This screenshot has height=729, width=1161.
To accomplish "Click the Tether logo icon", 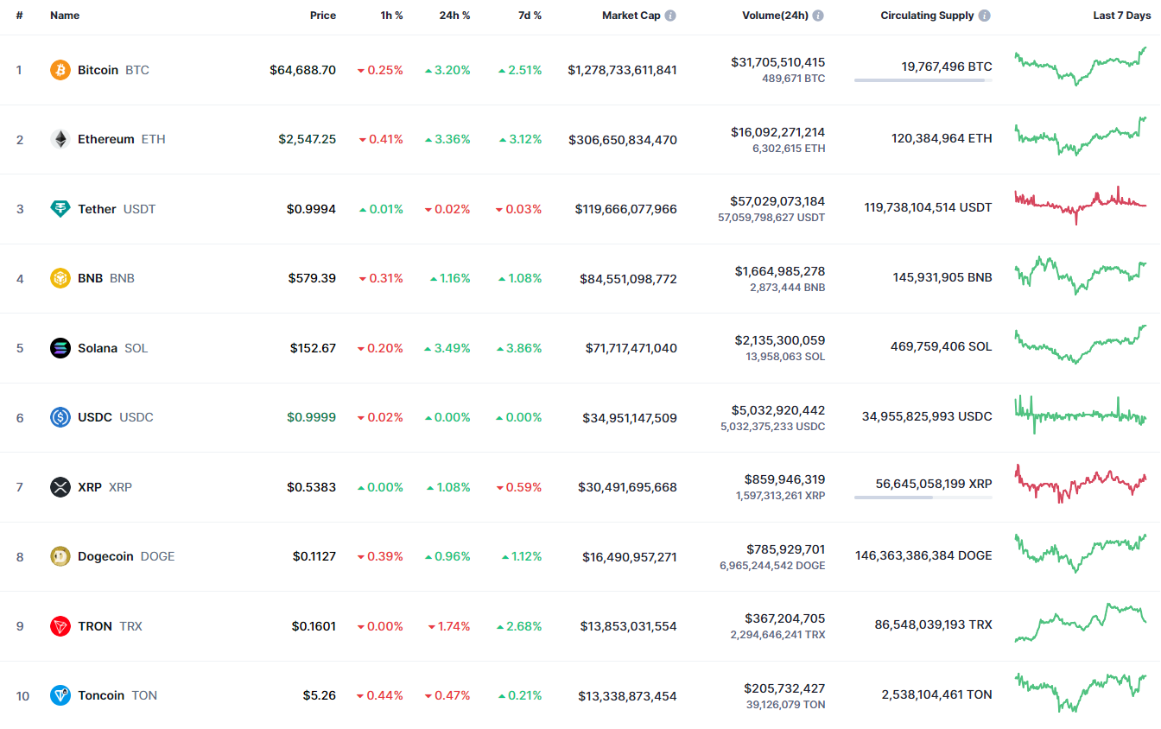I will pos(60,209).
